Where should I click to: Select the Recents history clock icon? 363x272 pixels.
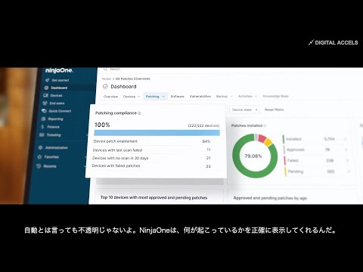pyautogui.click(x=39, y=166)
